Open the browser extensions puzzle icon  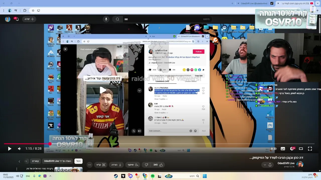pyautogui.click(x=25, y=10)
